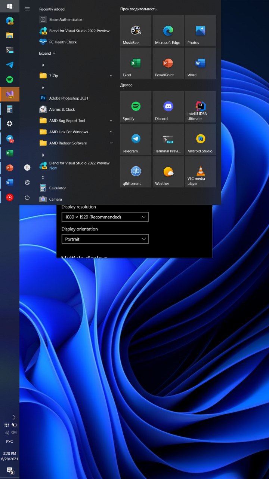Launch Spotify from its Start tile
269x479 pixels.
(136, 107)
